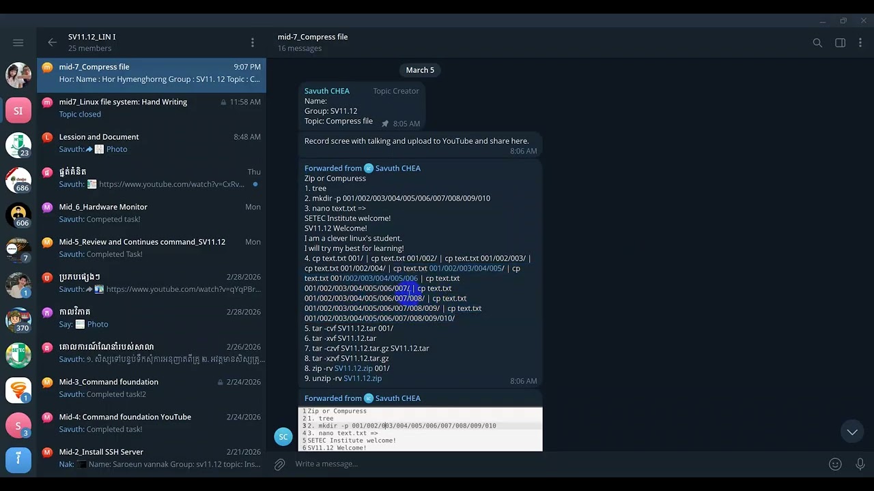Click the pinned icon on first message
This screenshot has width=874, height=491.
click(x=385, y=123)
